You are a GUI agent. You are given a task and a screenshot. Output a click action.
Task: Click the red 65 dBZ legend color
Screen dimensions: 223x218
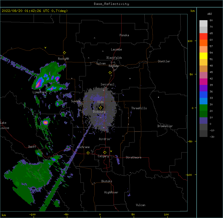(203, 36)
